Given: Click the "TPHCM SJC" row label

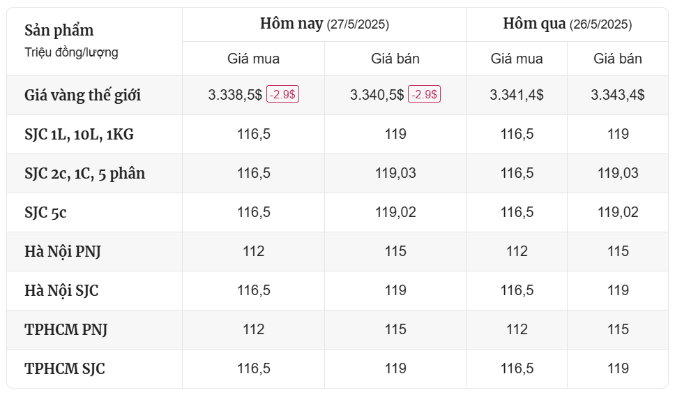Looking at the screenshot, I should pos(65,369).
